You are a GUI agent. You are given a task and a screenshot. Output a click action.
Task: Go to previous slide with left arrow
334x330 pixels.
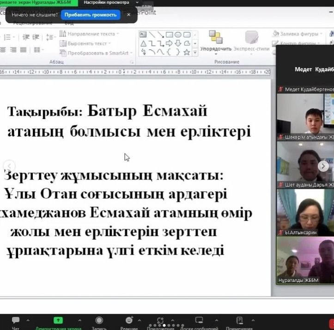point(9,166)
